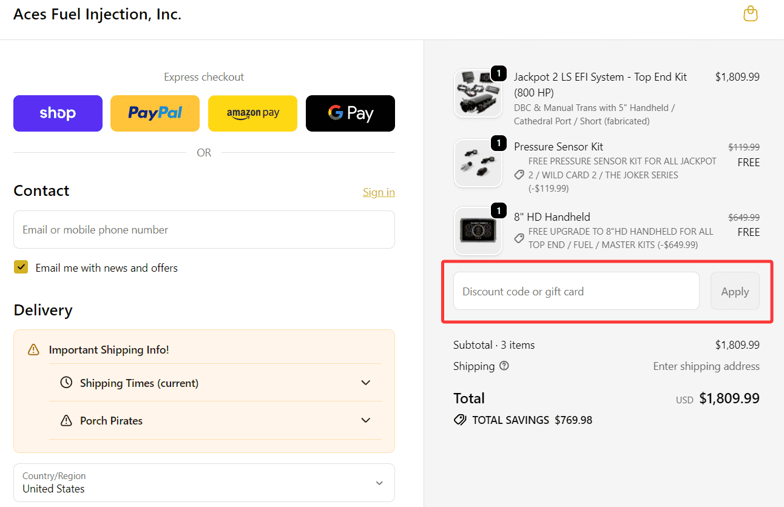Viewport: 784px width, 507px height.
Task: Focus the Discount code or gift card field
Action: [576, 291]
